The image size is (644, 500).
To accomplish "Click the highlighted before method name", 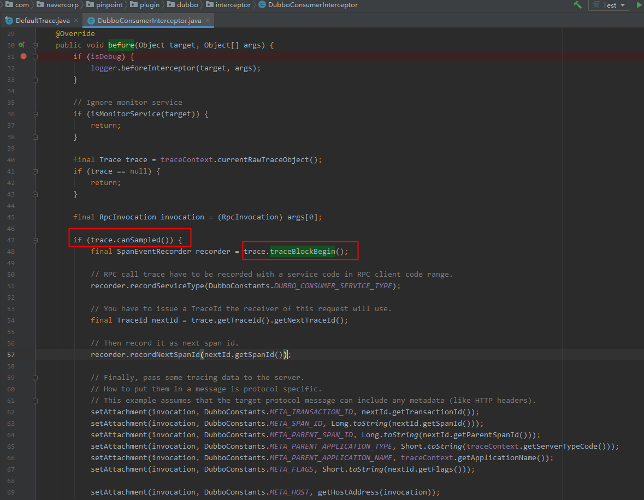I will coord(121,45).
